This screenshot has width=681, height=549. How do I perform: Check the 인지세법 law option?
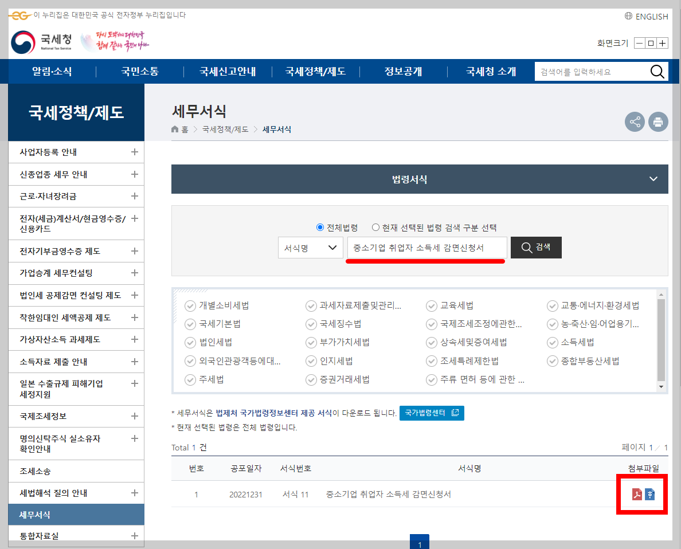[x=311, y=362]
